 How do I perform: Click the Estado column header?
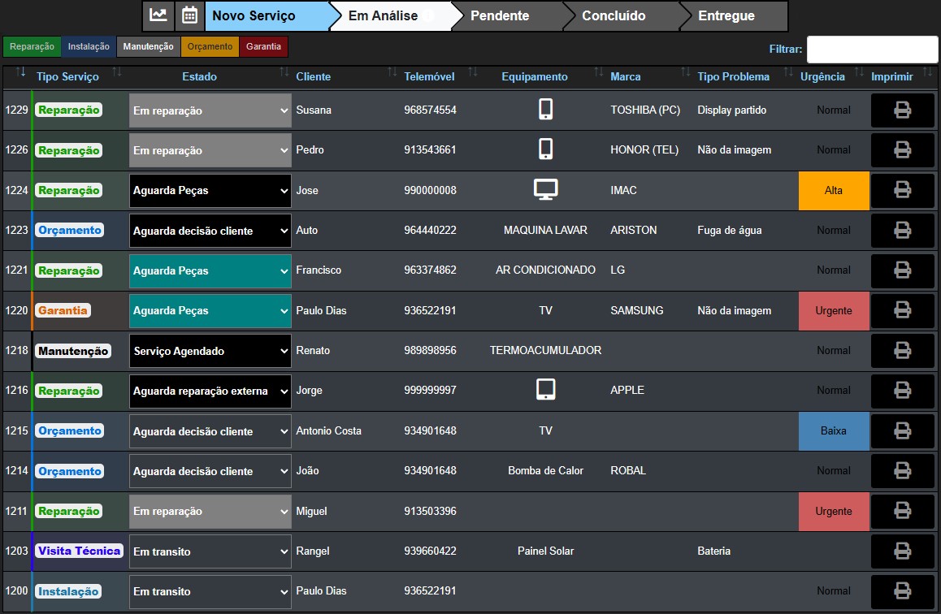point(199,76)
